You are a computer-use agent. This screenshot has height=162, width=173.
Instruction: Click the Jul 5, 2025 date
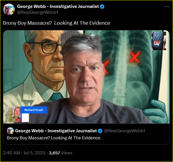34,153
